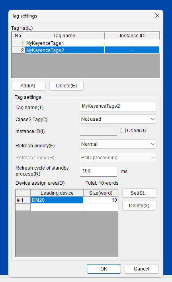Viewport: 172px width, 282px height.
Task: Open the Refresh priority dropdown
Action: pos(118,144)
